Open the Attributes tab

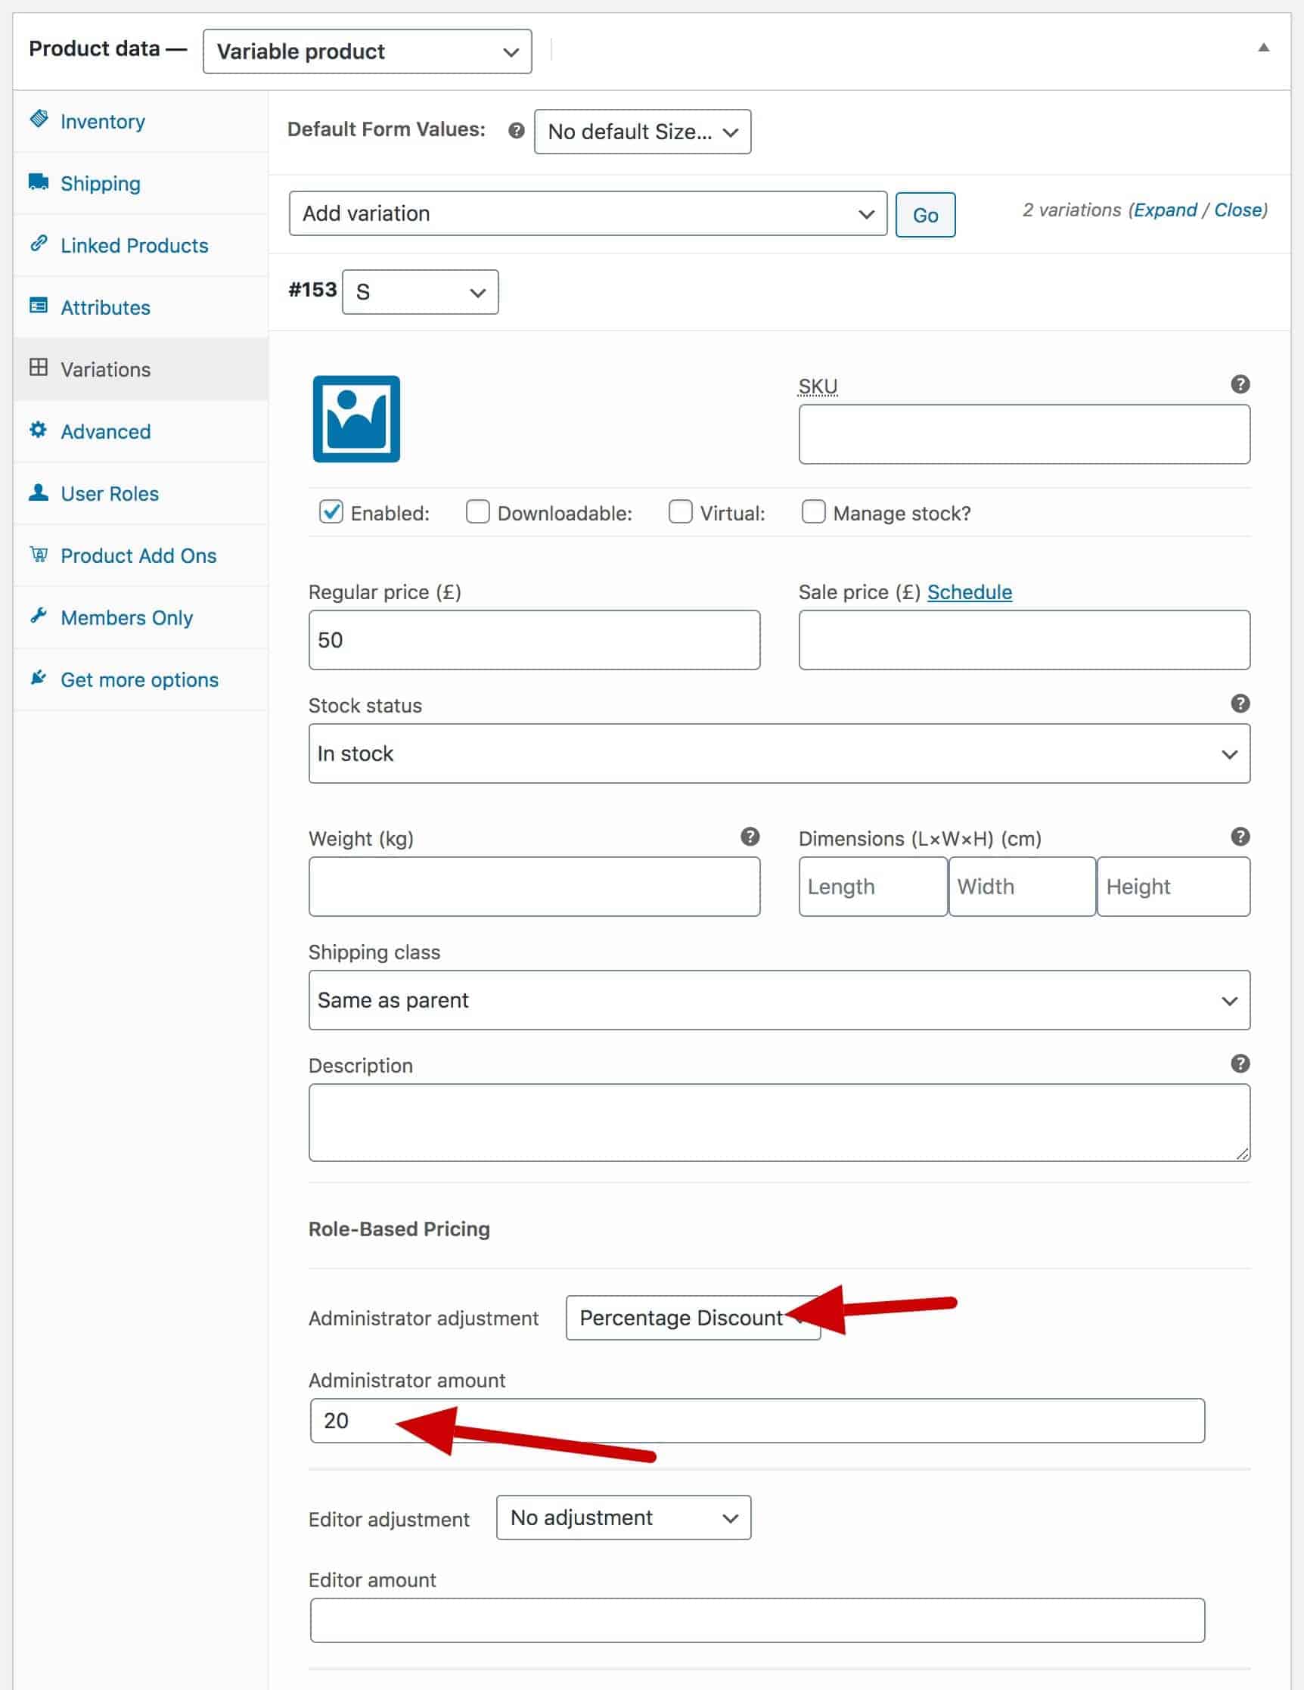[141, 307]
